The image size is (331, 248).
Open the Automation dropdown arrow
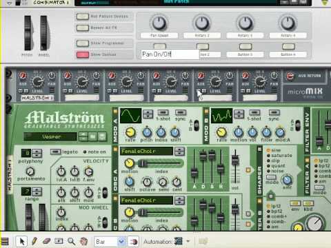coord(188,241)
